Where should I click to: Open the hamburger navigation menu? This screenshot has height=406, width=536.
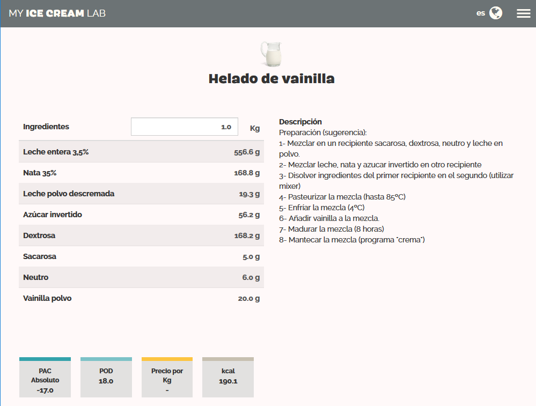[x=523, y=13]
